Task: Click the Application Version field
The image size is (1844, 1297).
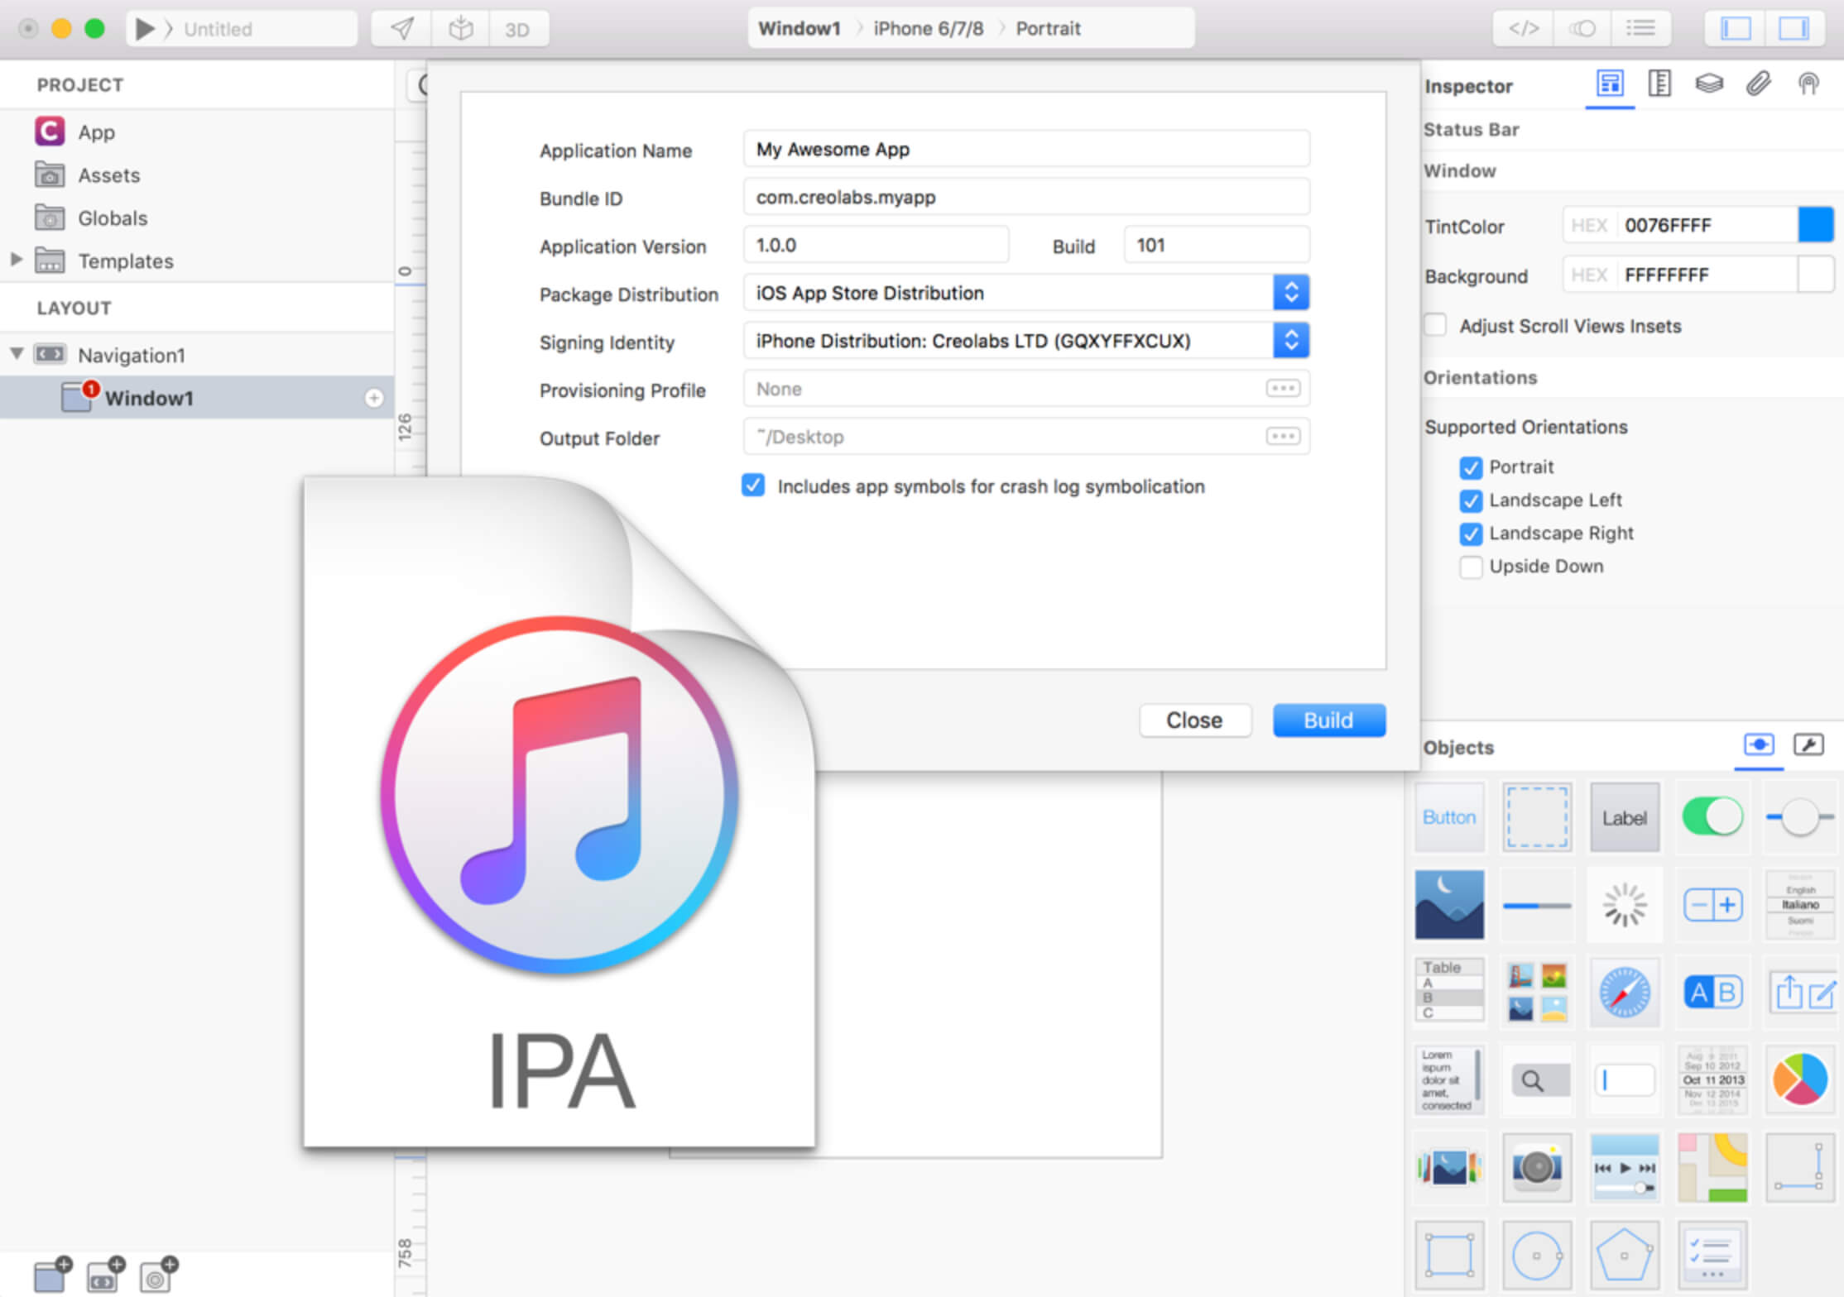Action: coord(876,246)
